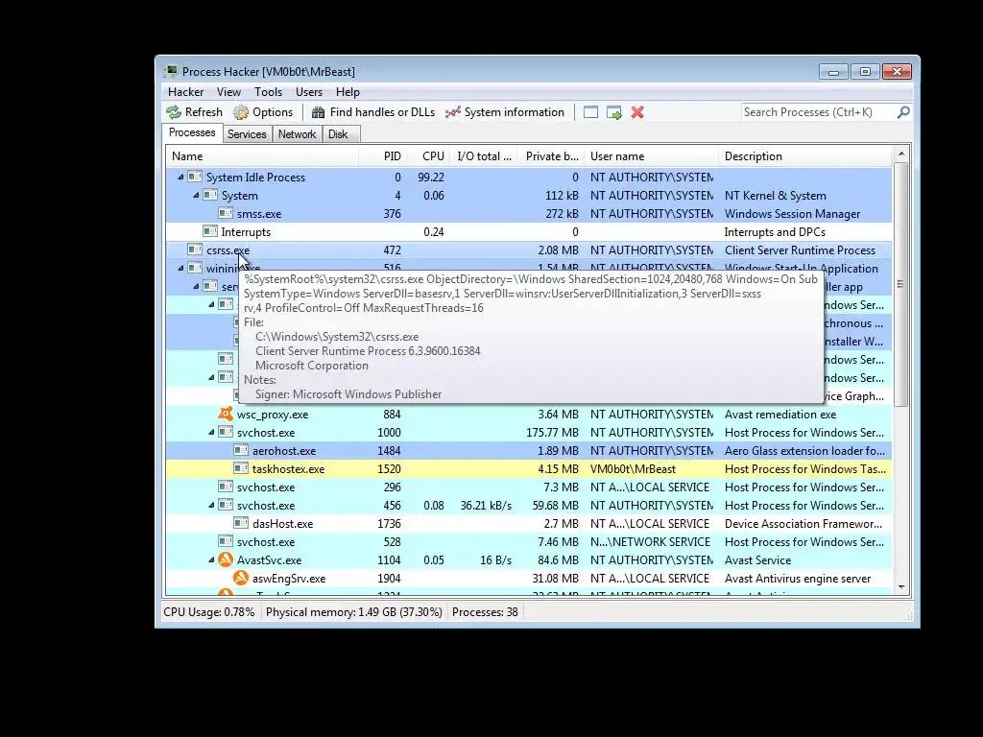Click the smss.exe process icon
Viewport: 983px width, 737px height.
pyautogui.click(x=226, y=213)
